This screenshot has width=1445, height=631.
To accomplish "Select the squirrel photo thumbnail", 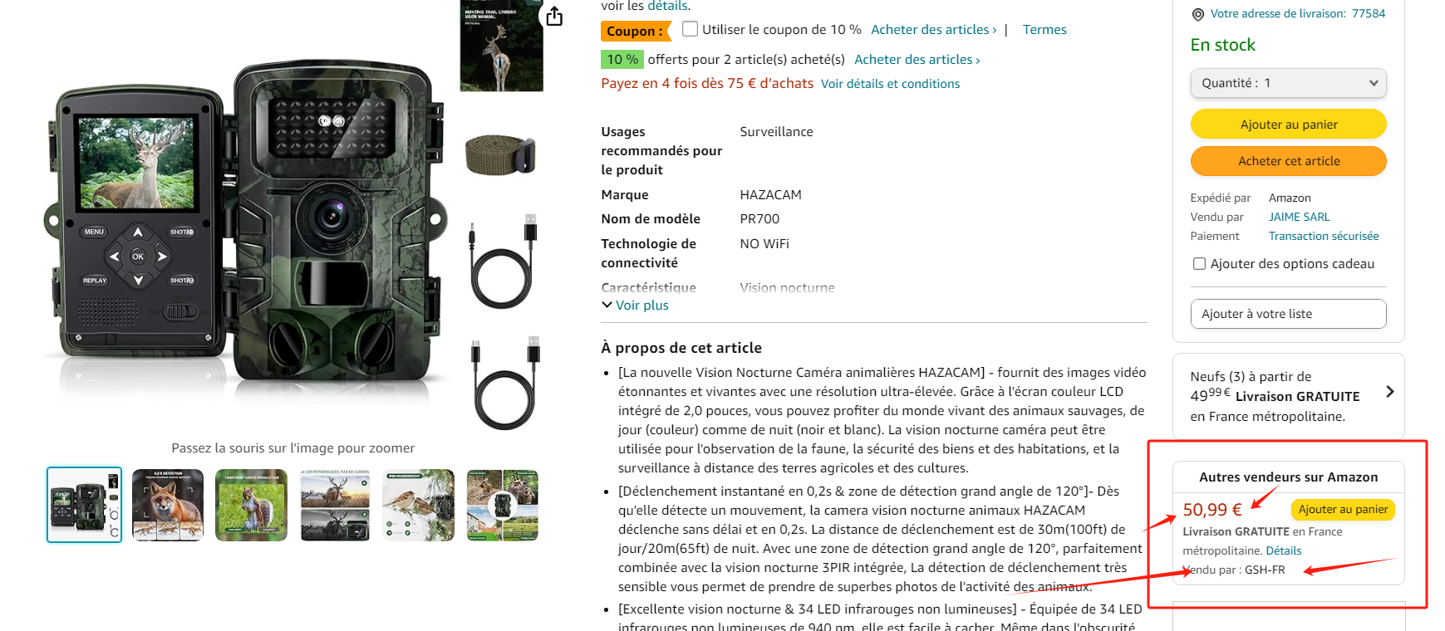I will point(251,505).
